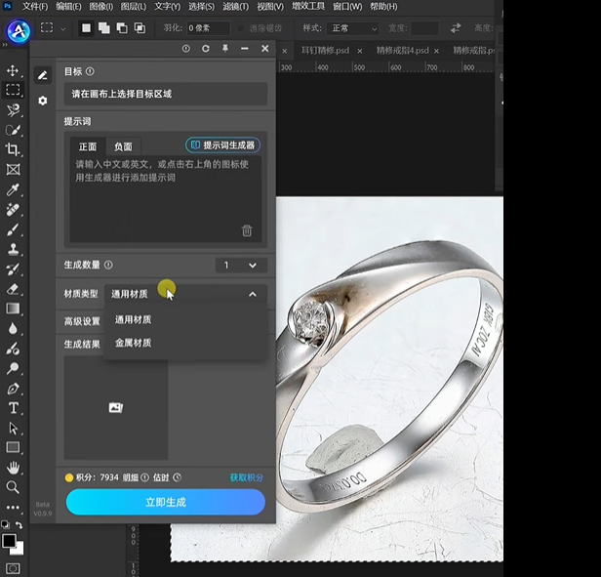Select the Hand tool
Viewport: 601px width, 577px height.
(13, 468)
